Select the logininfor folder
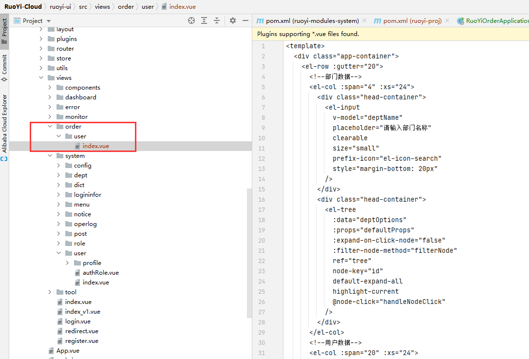529x359 pixels. tap(88, 195)
